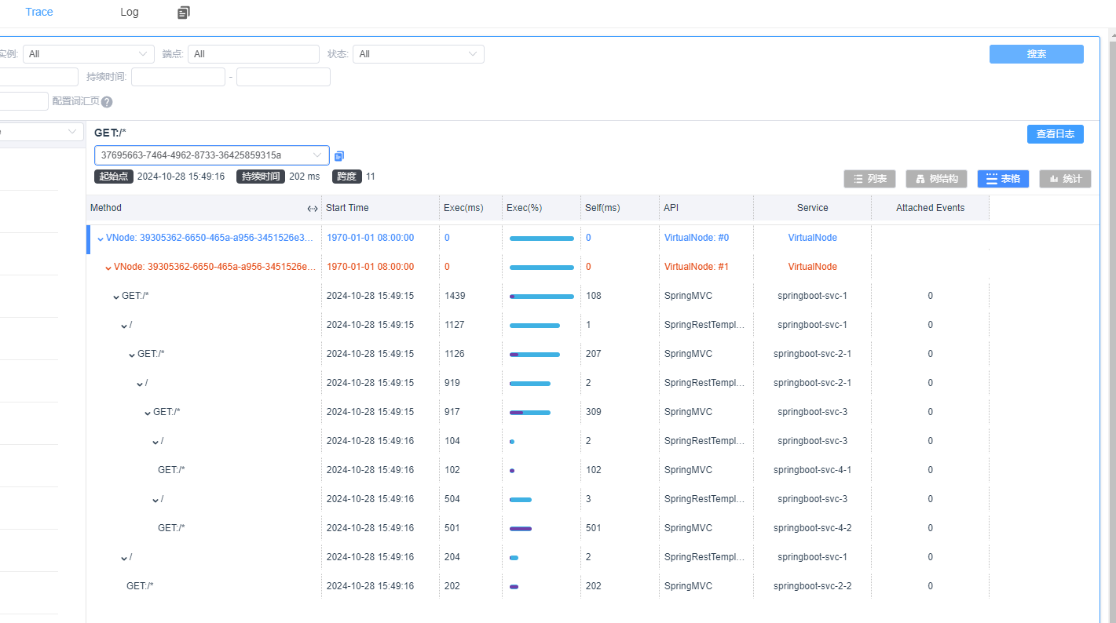This screenshot has height=623, width=1116.
Task: Collapse GET:/* row with Exec 917
Action: 148,413
